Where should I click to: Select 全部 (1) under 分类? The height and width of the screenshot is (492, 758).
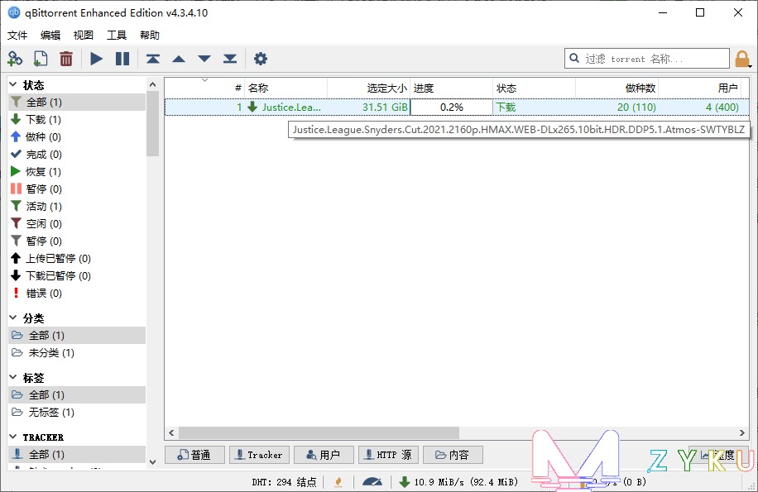(x=77, y=336)
